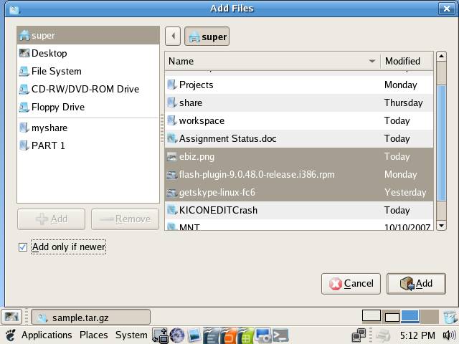Image resolution: width=459 pixels, height=344 pixels.
Task: Switch to the third blue workspace
Action: pos(410,316)
